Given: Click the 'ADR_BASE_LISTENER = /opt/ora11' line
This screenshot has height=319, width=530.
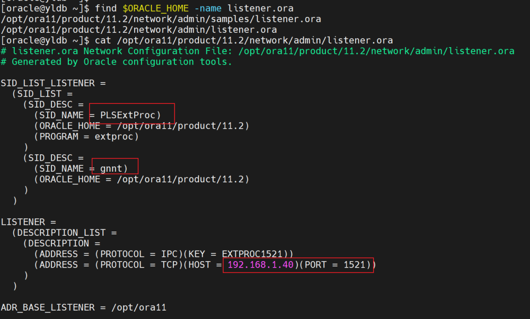Looking at the screenshot, I should click(x=84, y=307).
